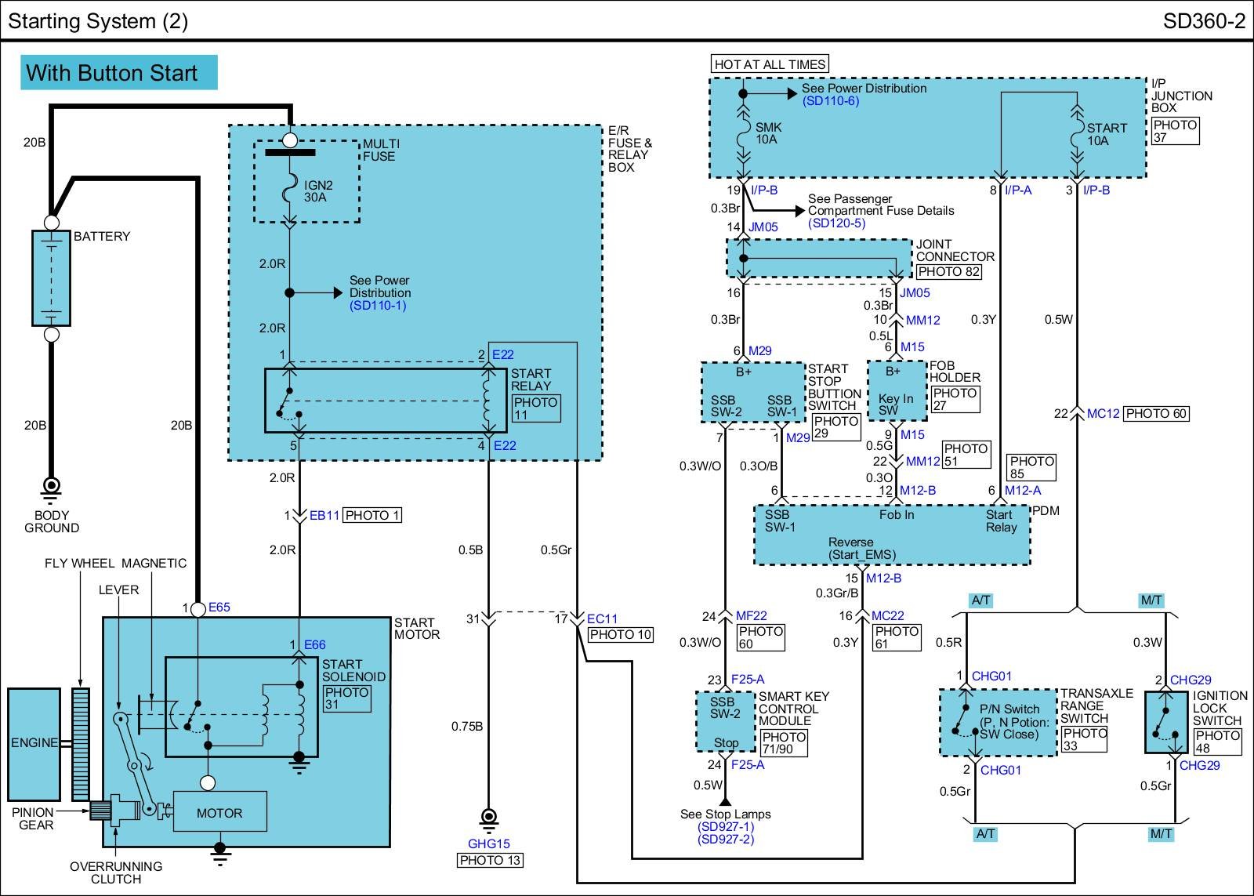Click the SD360-2 page code
Viewport: 1254px width, 896px height.
(x=1203, y=20)
